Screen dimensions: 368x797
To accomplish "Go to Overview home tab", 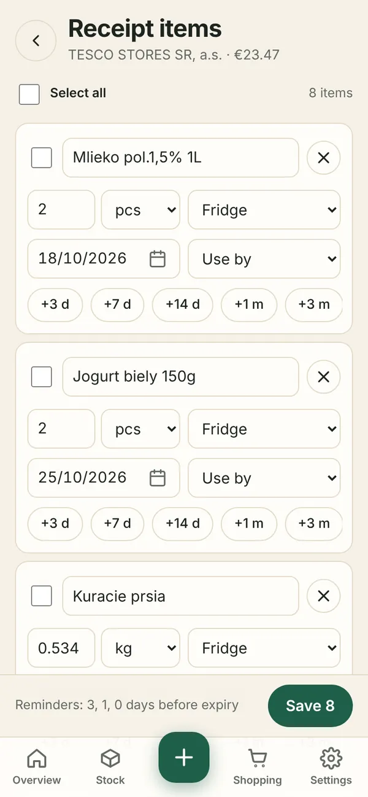I will click(x=37, y=767).
